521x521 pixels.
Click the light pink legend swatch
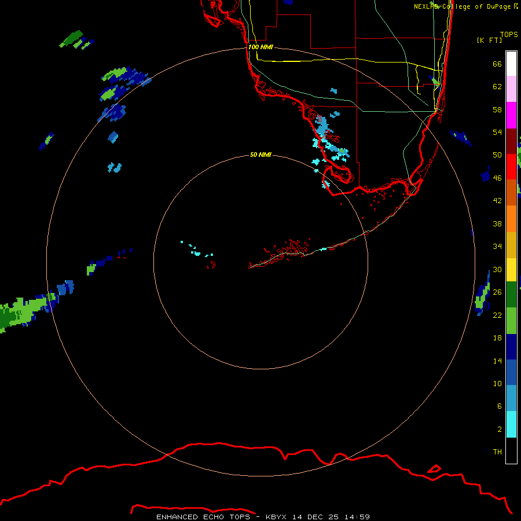click(x=511, y=89)
